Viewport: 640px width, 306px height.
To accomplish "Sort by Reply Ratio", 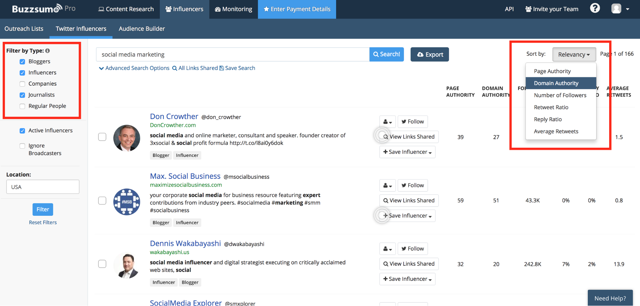I will pos(561,119).
